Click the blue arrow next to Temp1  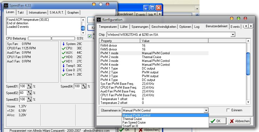[64, 66]
